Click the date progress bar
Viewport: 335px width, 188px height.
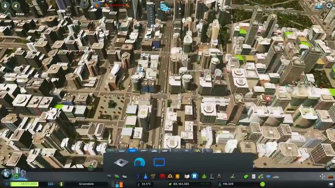[x=25, y=184]
